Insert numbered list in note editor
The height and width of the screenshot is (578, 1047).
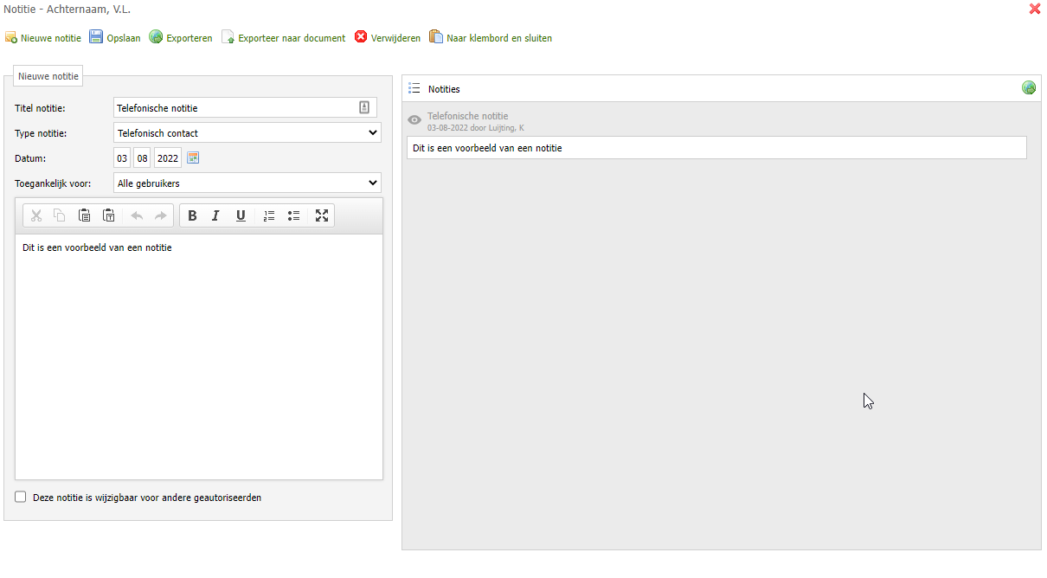tap(269, 216)
